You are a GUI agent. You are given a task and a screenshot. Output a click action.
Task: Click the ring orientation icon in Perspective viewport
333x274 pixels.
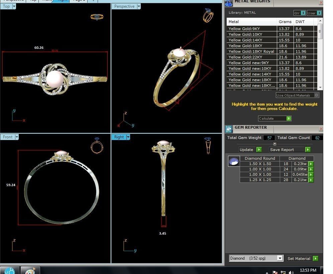[x=208, y=15]
